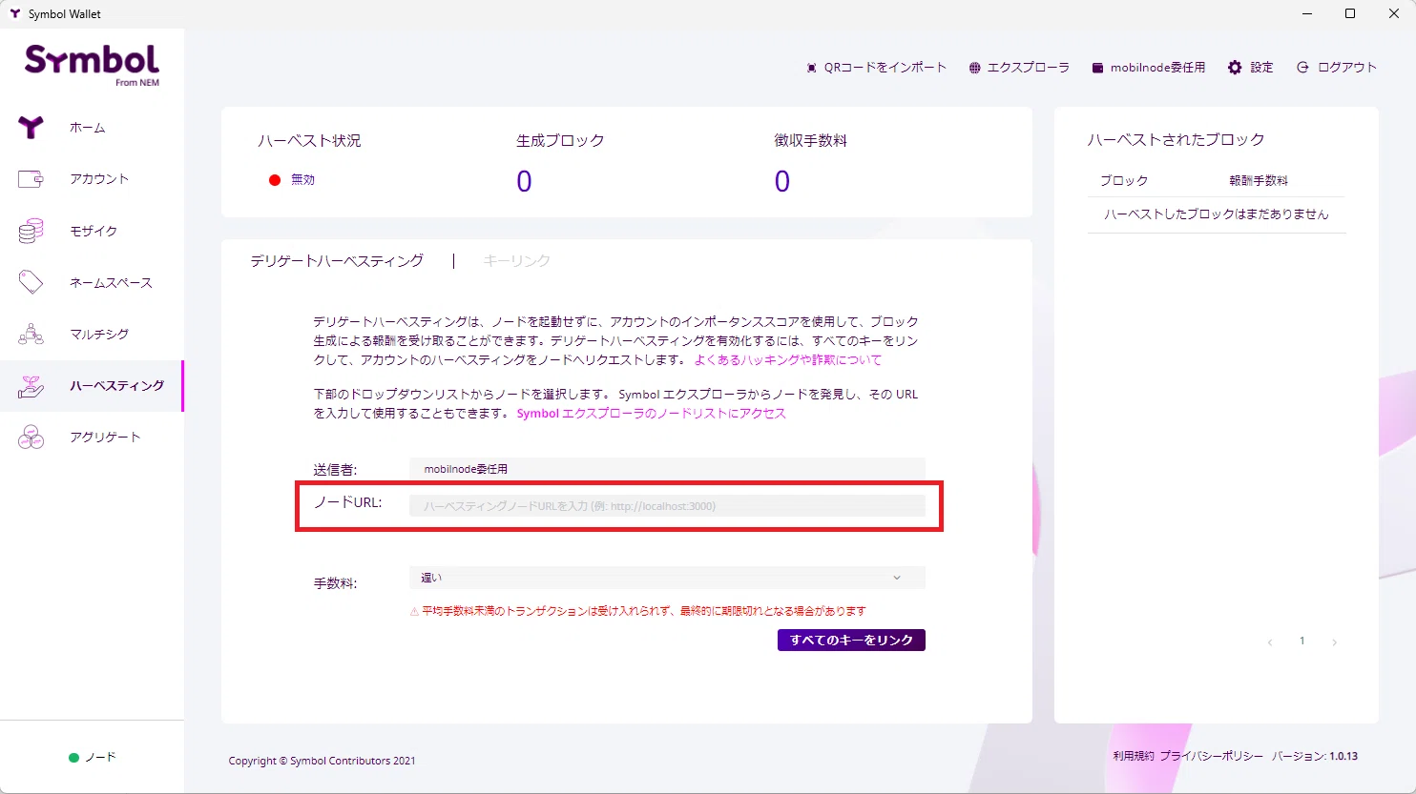
Task: Open プライバシーポリシー link in footer
Action: coord(1212,756)
